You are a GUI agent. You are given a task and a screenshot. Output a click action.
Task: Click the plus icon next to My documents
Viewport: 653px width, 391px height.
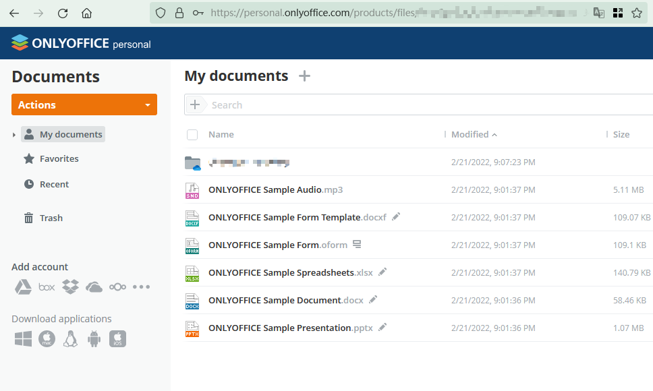pyautogui.click(x=304, y=76)
